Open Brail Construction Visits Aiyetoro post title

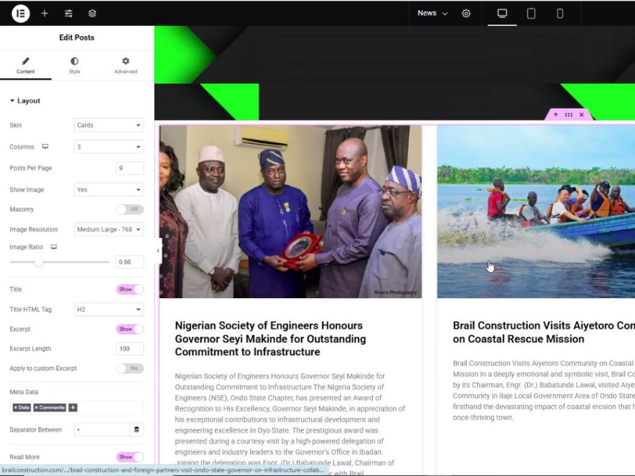544,333
